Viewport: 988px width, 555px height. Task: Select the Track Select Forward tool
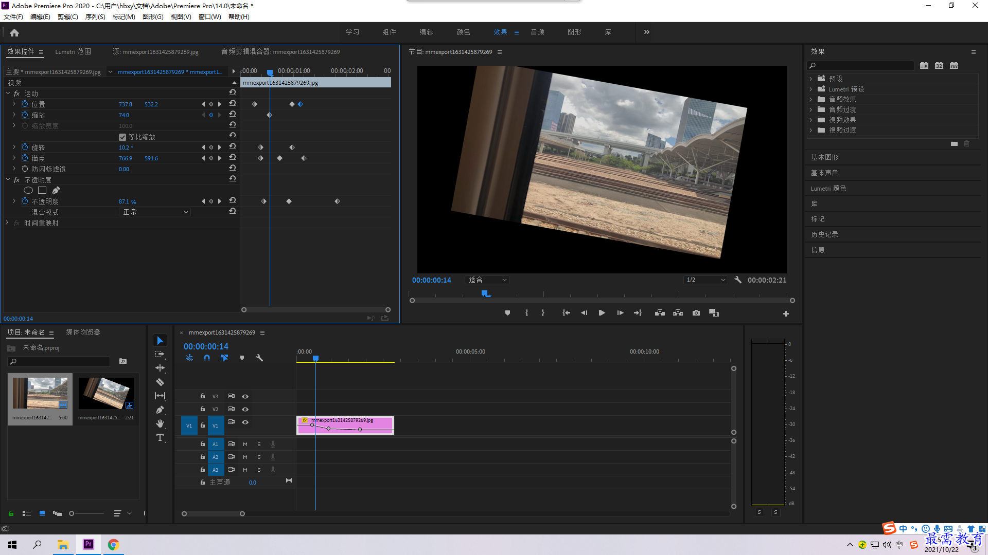click(160, 354)
